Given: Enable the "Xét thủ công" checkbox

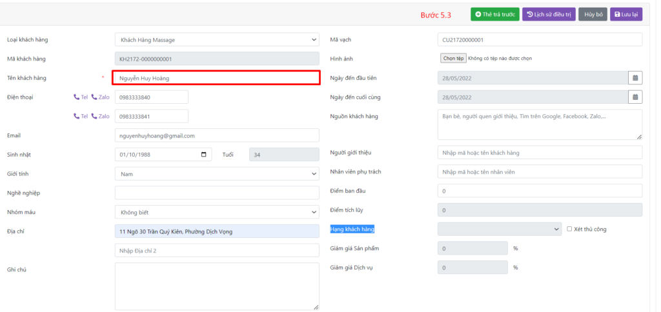Looking at the screenshot, I should pos(569,229).
